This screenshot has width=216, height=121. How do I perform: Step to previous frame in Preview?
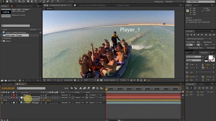pyautogui.click(x=191, y=35)
